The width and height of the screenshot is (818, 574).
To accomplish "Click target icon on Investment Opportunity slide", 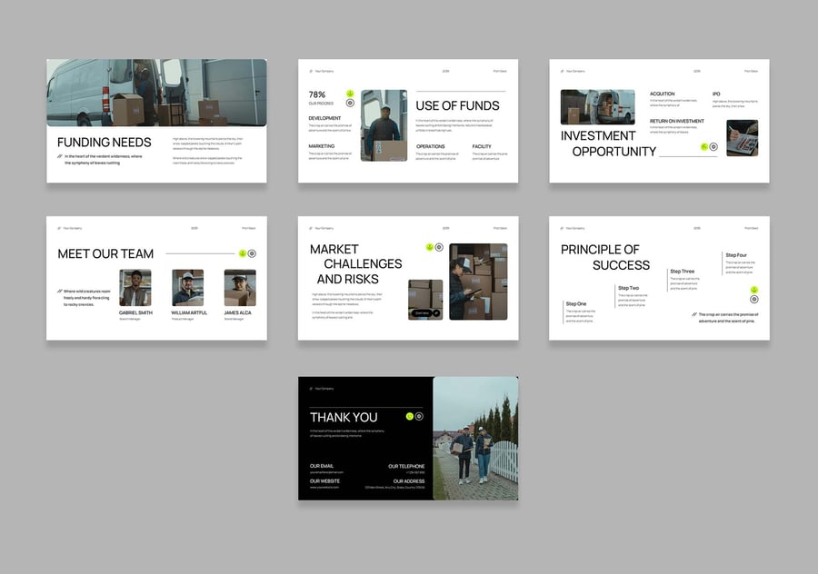I will 713,146.
